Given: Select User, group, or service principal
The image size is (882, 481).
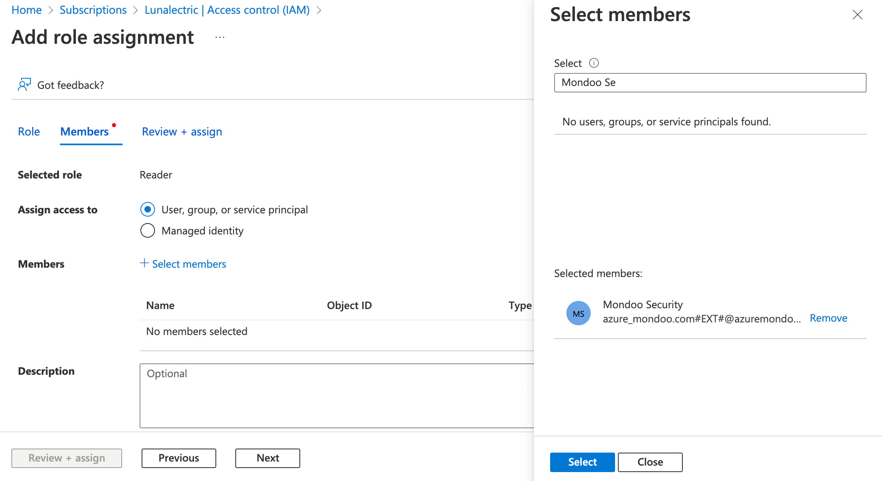Looking at the screenshot, I should coord(148,209).
